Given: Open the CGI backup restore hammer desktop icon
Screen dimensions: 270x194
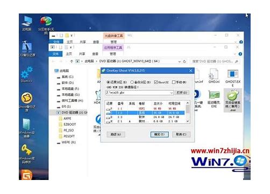Looking at the screenshot, I should pos(27,48).
